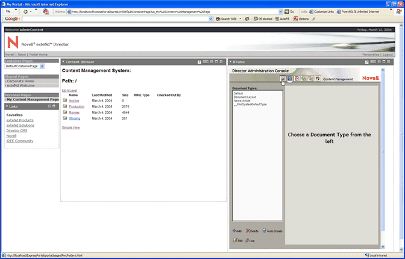Click the Edit document type button
The image size is (405, 259).
point(238,240)
